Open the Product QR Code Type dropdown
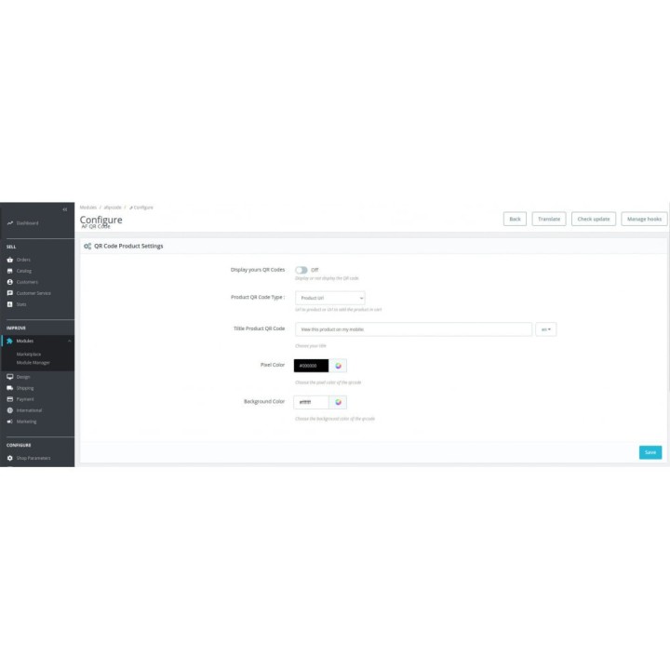 329,298
